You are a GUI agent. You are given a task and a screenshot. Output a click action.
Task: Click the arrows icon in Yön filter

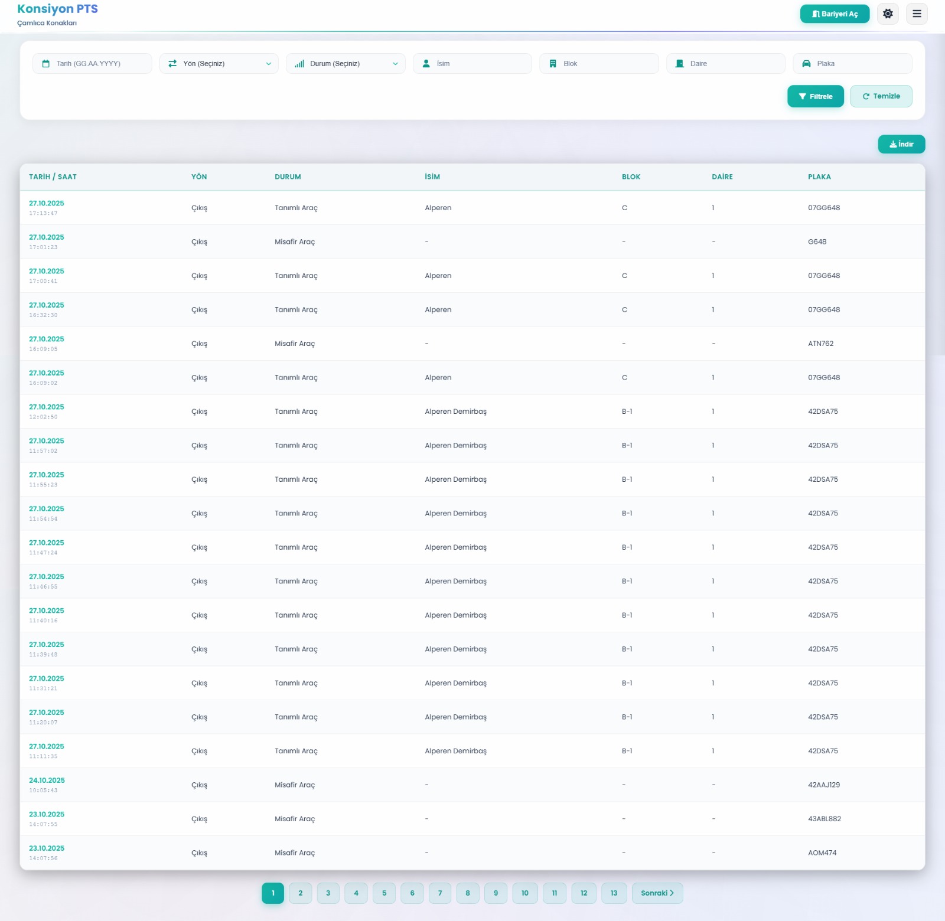172,64
